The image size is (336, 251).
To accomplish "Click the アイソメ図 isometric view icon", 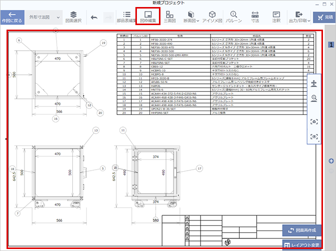I will click(x=212, y=17).
